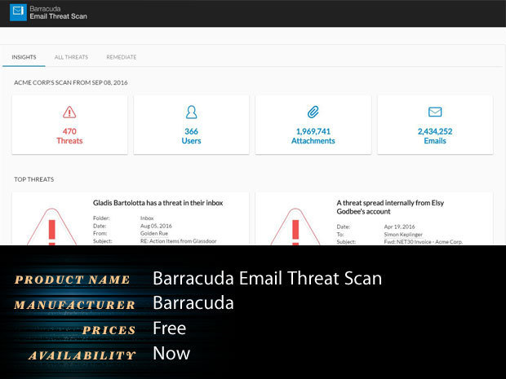506x379 pixels.
Task: Click the 'PRICES' caption label
Action: tap(109, 330)
